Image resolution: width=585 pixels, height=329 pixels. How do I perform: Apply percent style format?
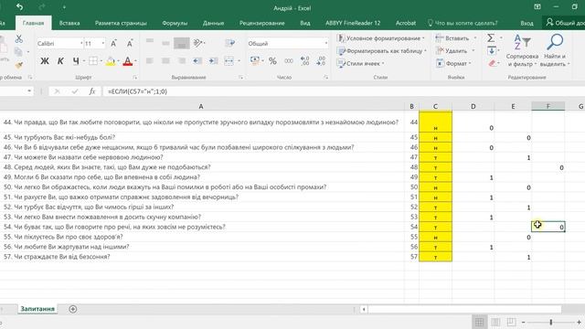[272, 61]
